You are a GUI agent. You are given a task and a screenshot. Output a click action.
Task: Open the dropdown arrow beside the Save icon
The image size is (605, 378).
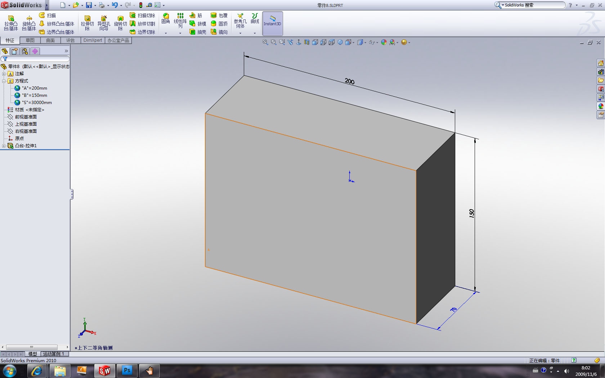(x=95, y=5)
